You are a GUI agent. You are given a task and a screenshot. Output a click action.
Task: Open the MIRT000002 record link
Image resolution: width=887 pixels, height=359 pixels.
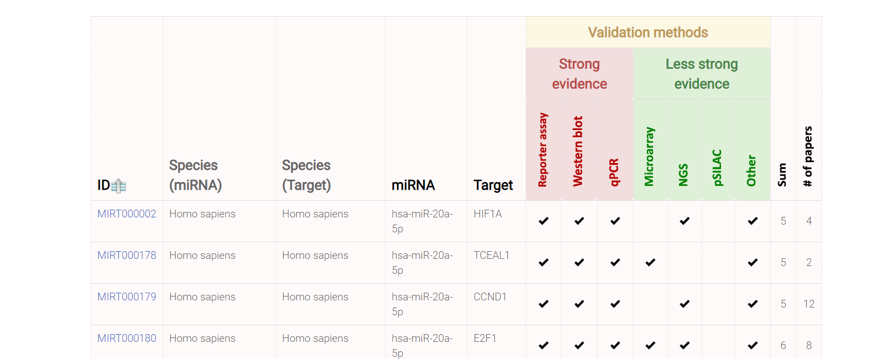pos(127,214)
